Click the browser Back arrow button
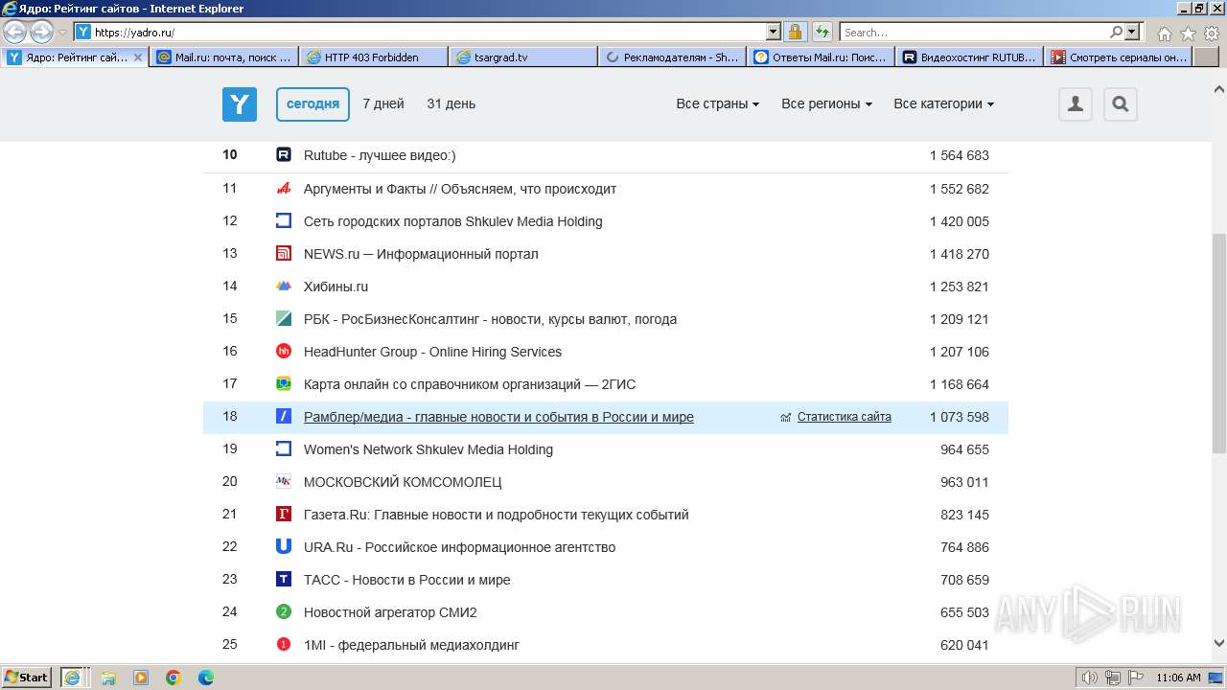 (15, 32)
